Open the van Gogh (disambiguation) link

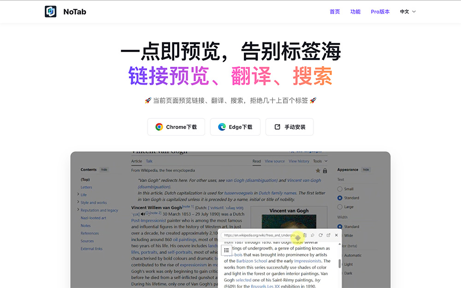click(251, 180)
